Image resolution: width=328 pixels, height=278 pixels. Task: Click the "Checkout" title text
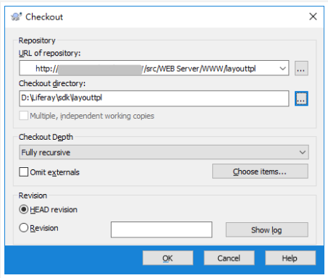point(44,17)
